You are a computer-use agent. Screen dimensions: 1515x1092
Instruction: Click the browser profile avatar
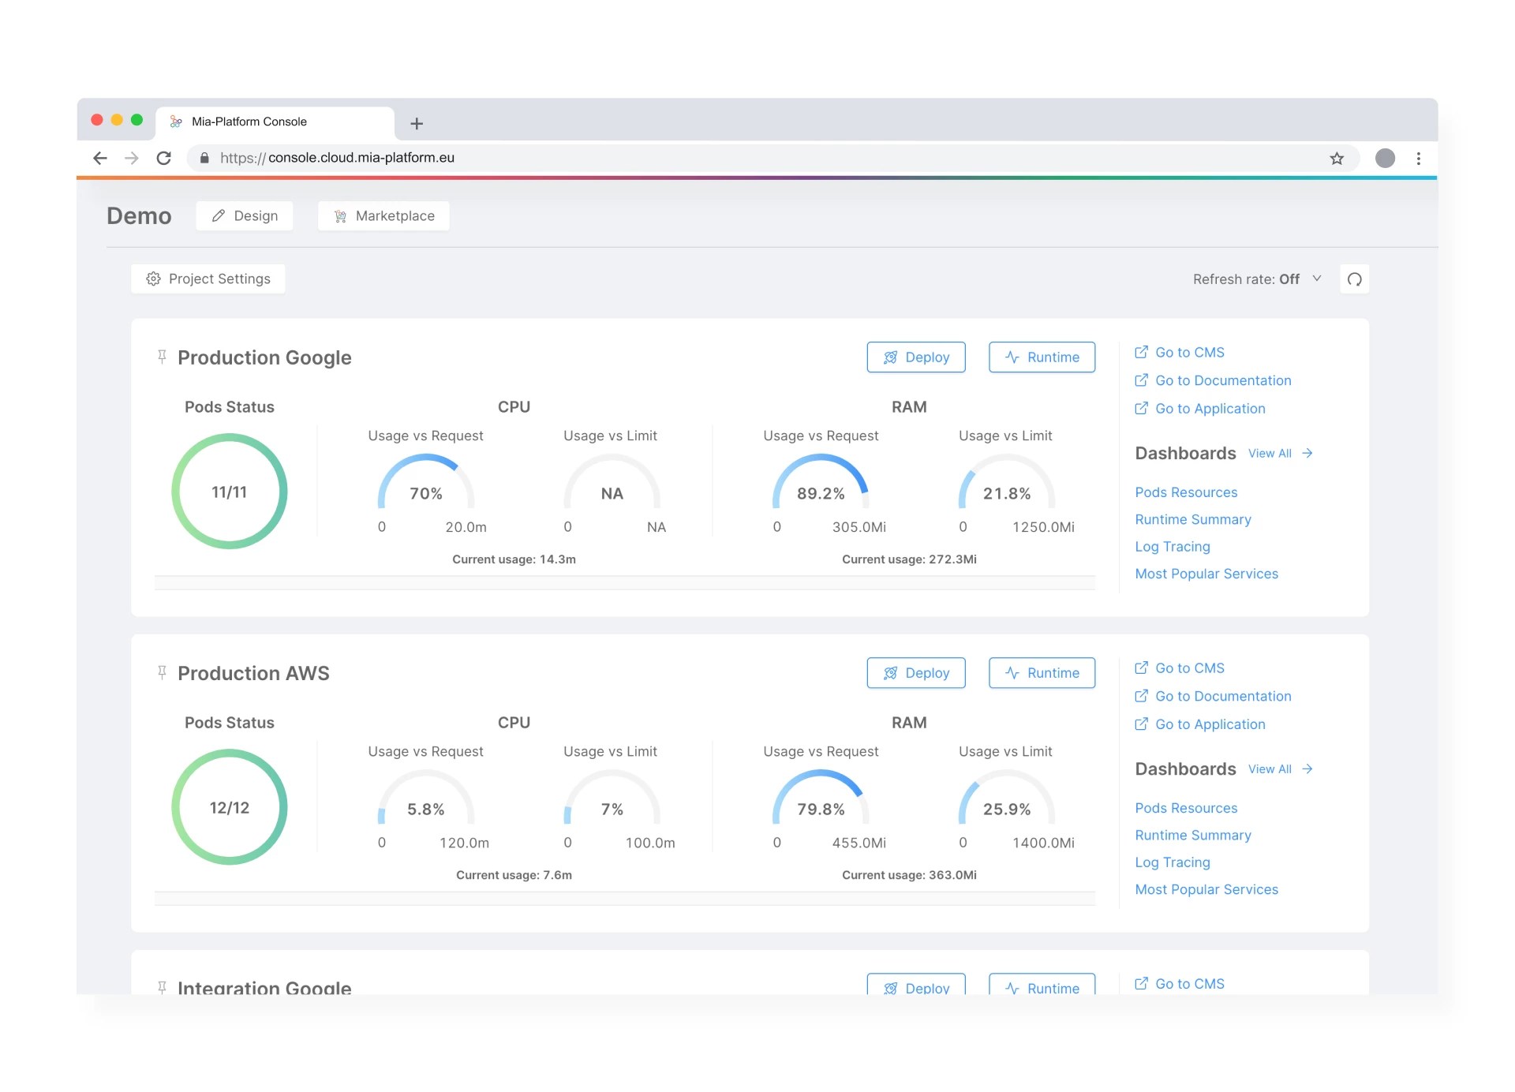1385,159
